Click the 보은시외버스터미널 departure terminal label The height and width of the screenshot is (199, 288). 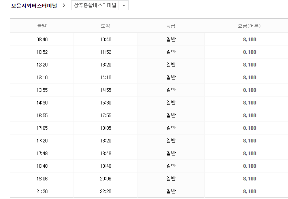click(34, 6)
